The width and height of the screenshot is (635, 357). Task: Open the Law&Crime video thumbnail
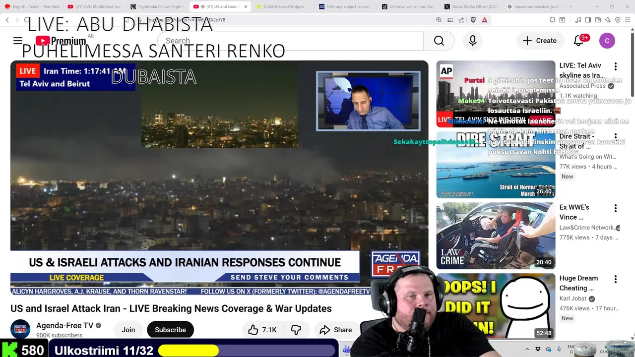point(496,236)
